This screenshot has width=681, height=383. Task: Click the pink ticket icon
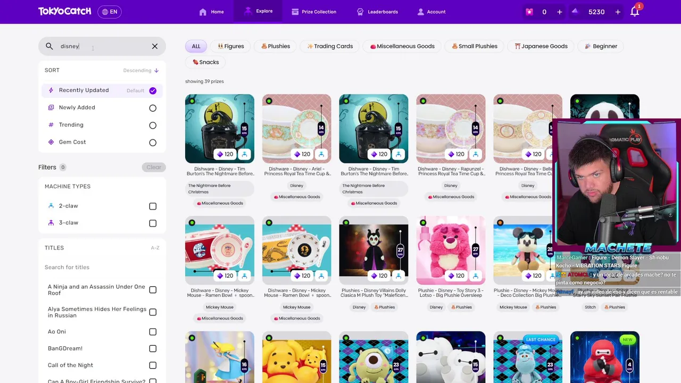tap(529, 12)
